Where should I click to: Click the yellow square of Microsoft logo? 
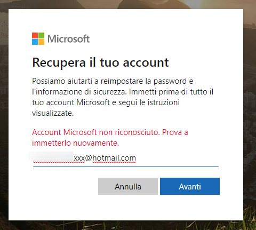[x=41, y=42]
